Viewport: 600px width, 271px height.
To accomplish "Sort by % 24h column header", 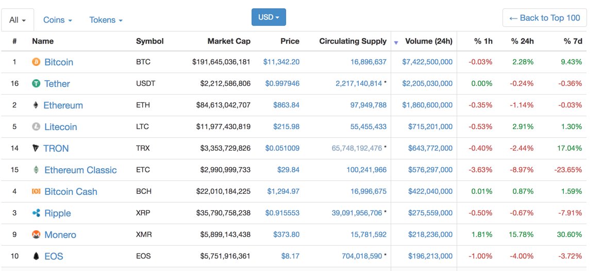I will click(522, 41).
